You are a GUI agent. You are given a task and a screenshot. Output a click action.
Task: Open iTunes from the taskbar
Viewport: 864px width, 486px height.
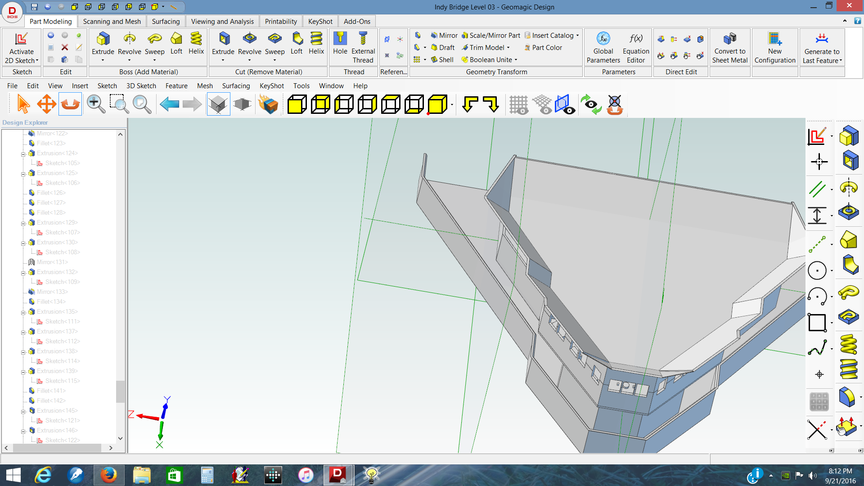pos(306,475)
